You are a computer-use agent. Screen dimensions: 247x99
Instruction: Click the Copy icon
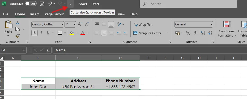click(x=18, y=29)
